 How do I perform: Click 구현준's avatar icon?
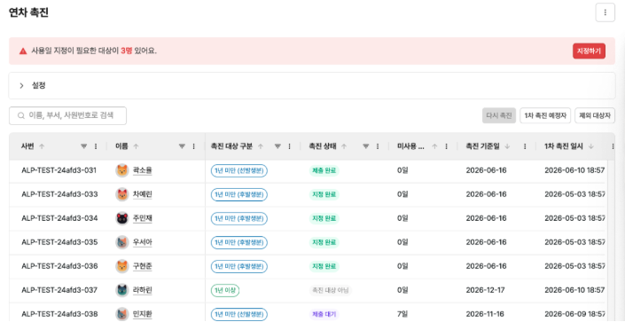point(122,266)
